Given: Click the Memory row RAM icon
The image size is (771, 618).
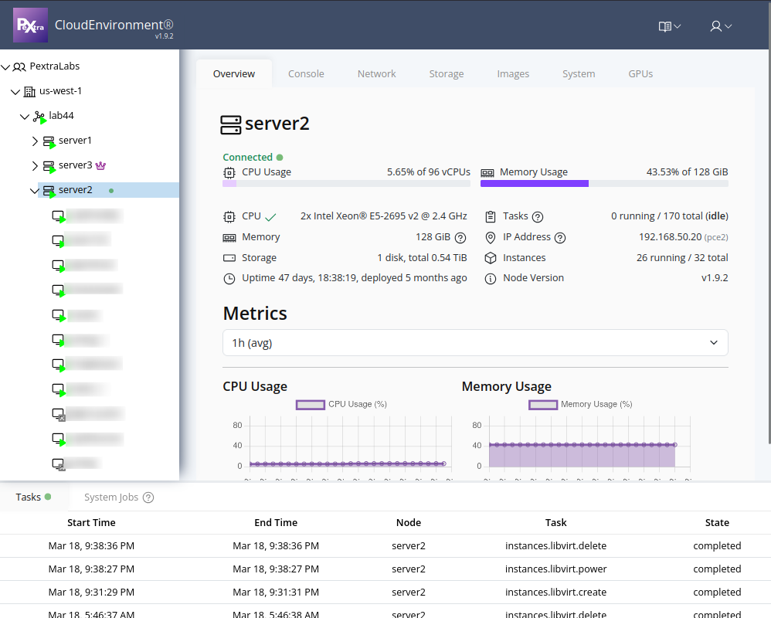Looking at the screenshot, I should click(x=229, y=238).
